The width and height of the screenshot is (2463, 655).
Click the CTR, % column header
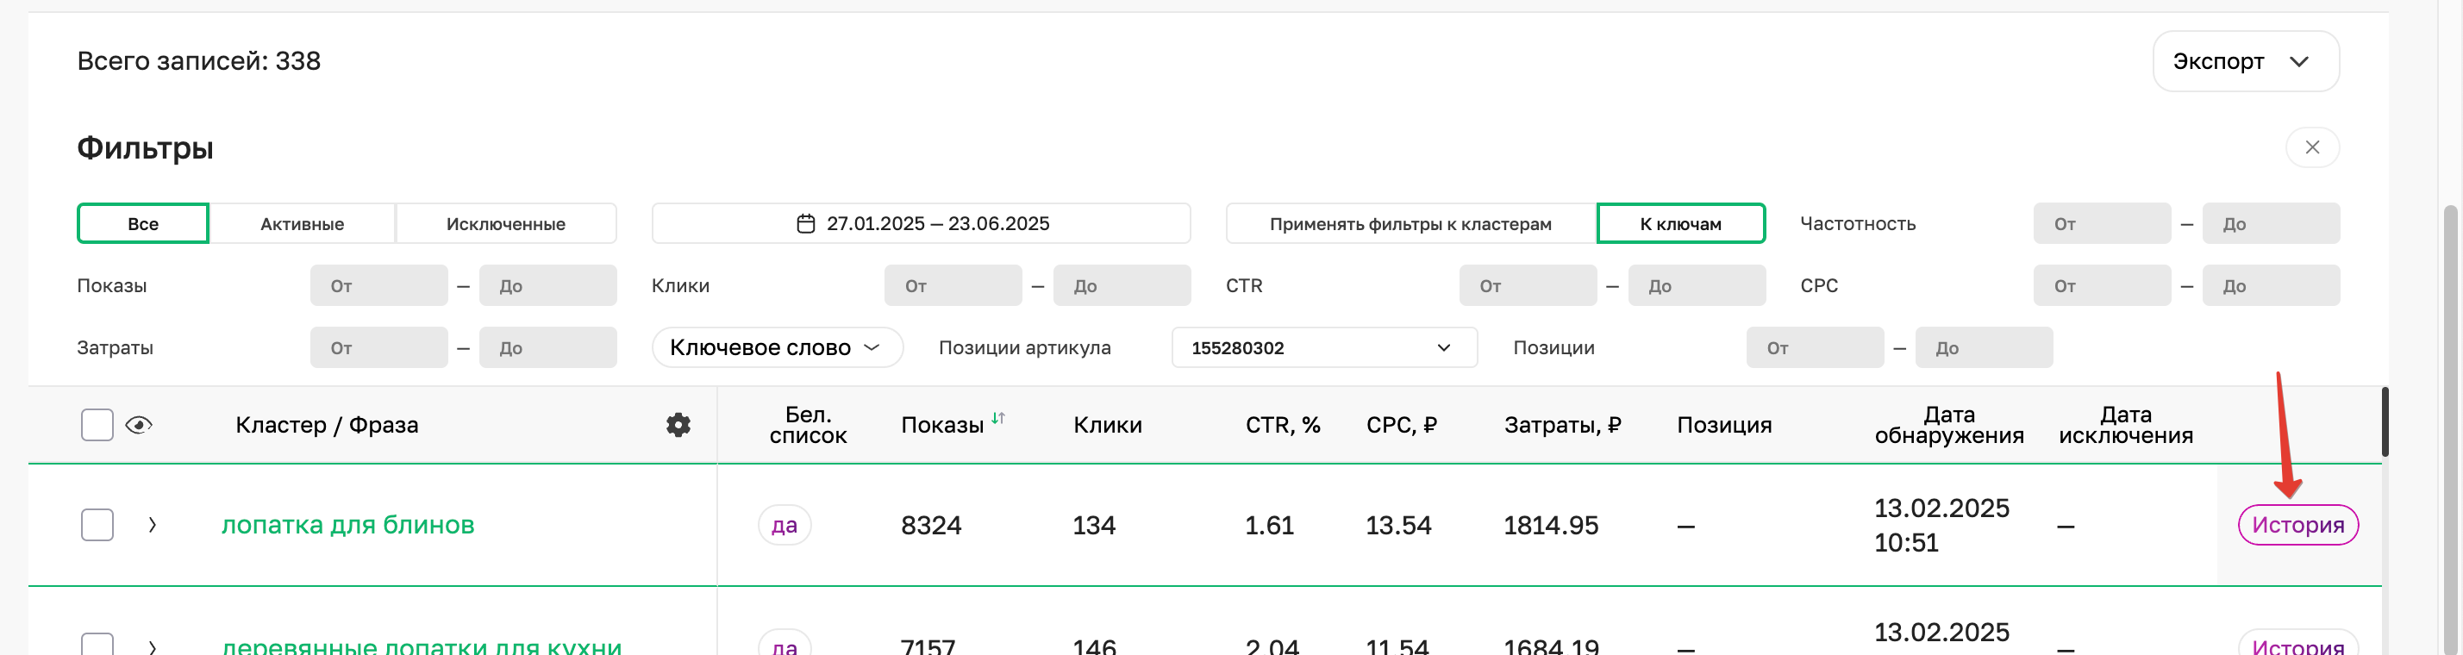pyautogui.click(x=1282, y=425)
